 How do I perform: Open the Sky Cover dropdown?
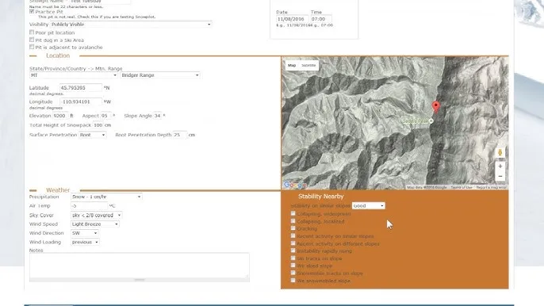coord(96,215)
